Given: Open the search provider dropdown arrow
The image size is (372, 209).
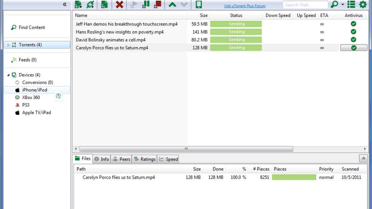Looking at the screenshot, I should [x=343, y=4].
